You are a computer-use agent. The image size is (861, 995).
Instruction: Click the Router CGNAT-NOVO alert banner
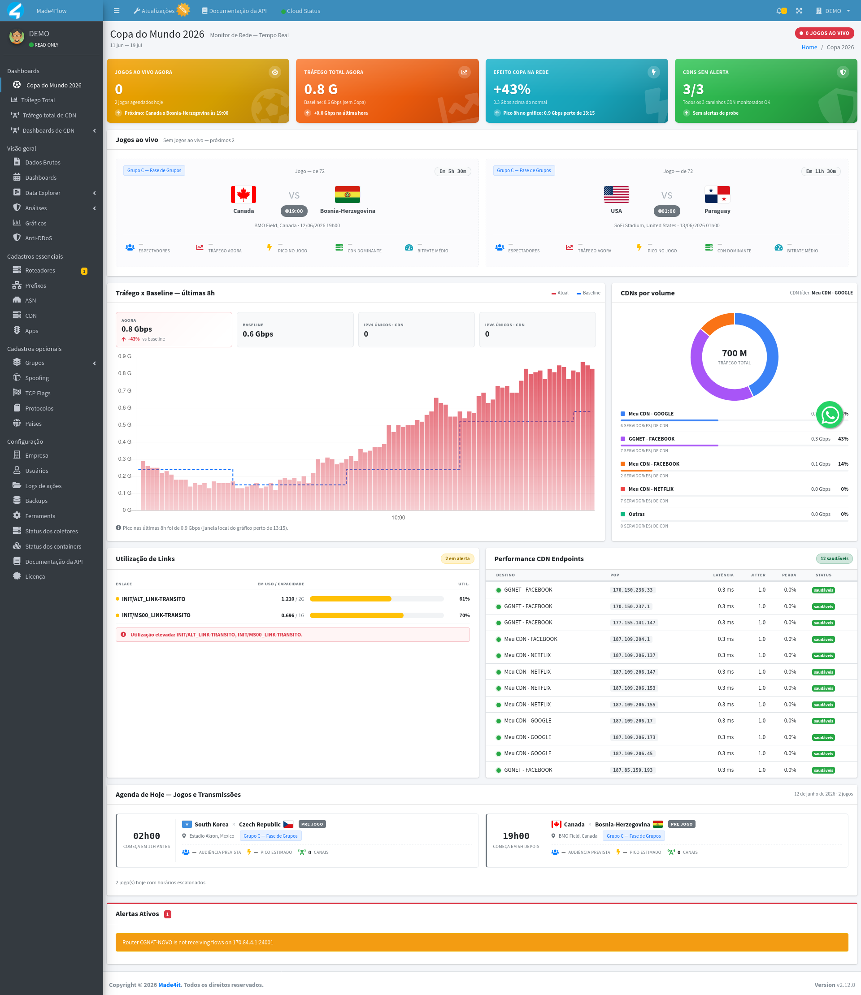[x=482, y=942]
